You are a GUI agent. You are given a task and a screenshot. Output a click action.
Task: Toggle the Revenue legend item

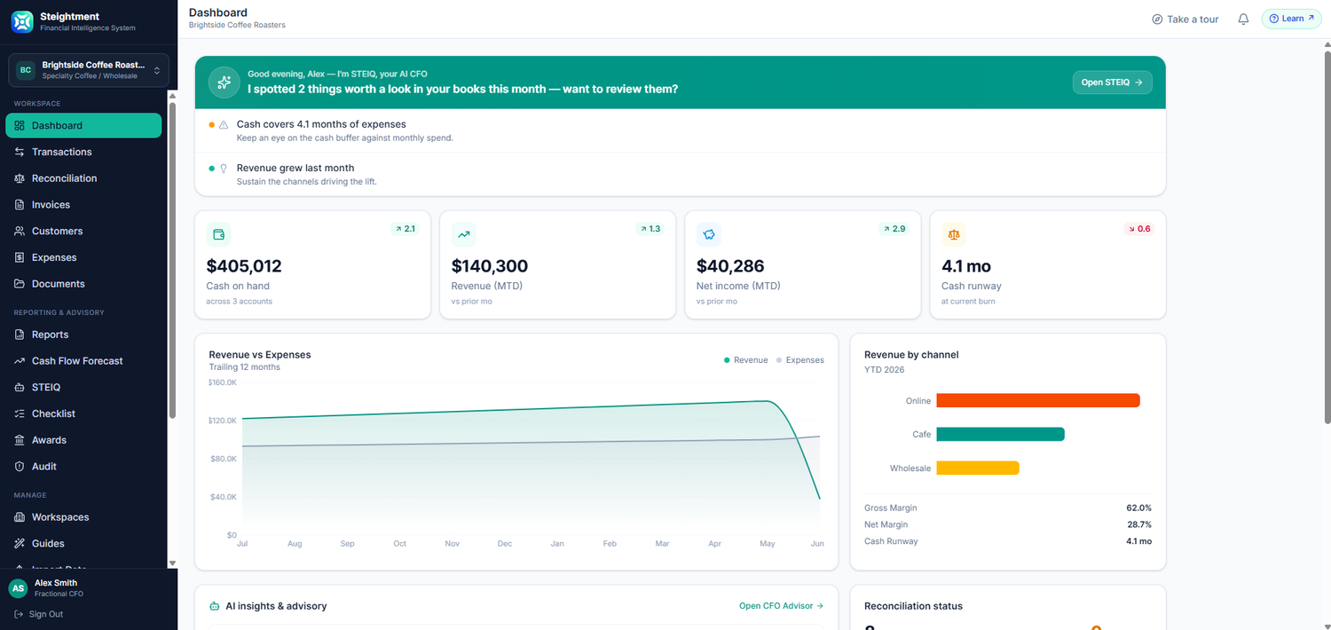(745, 360)
